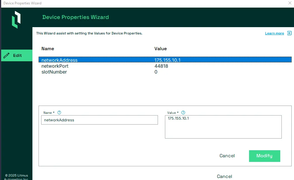Cancel the property edit beside Modify
The width and height of the screenshot is (294, 180).
[227, 156]
